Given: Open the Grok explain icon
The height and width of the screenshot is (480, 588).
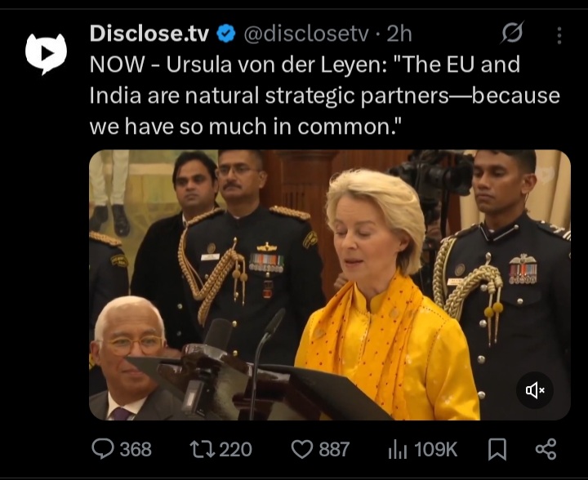Looking at the screenshot, I should tap(512, 33).
